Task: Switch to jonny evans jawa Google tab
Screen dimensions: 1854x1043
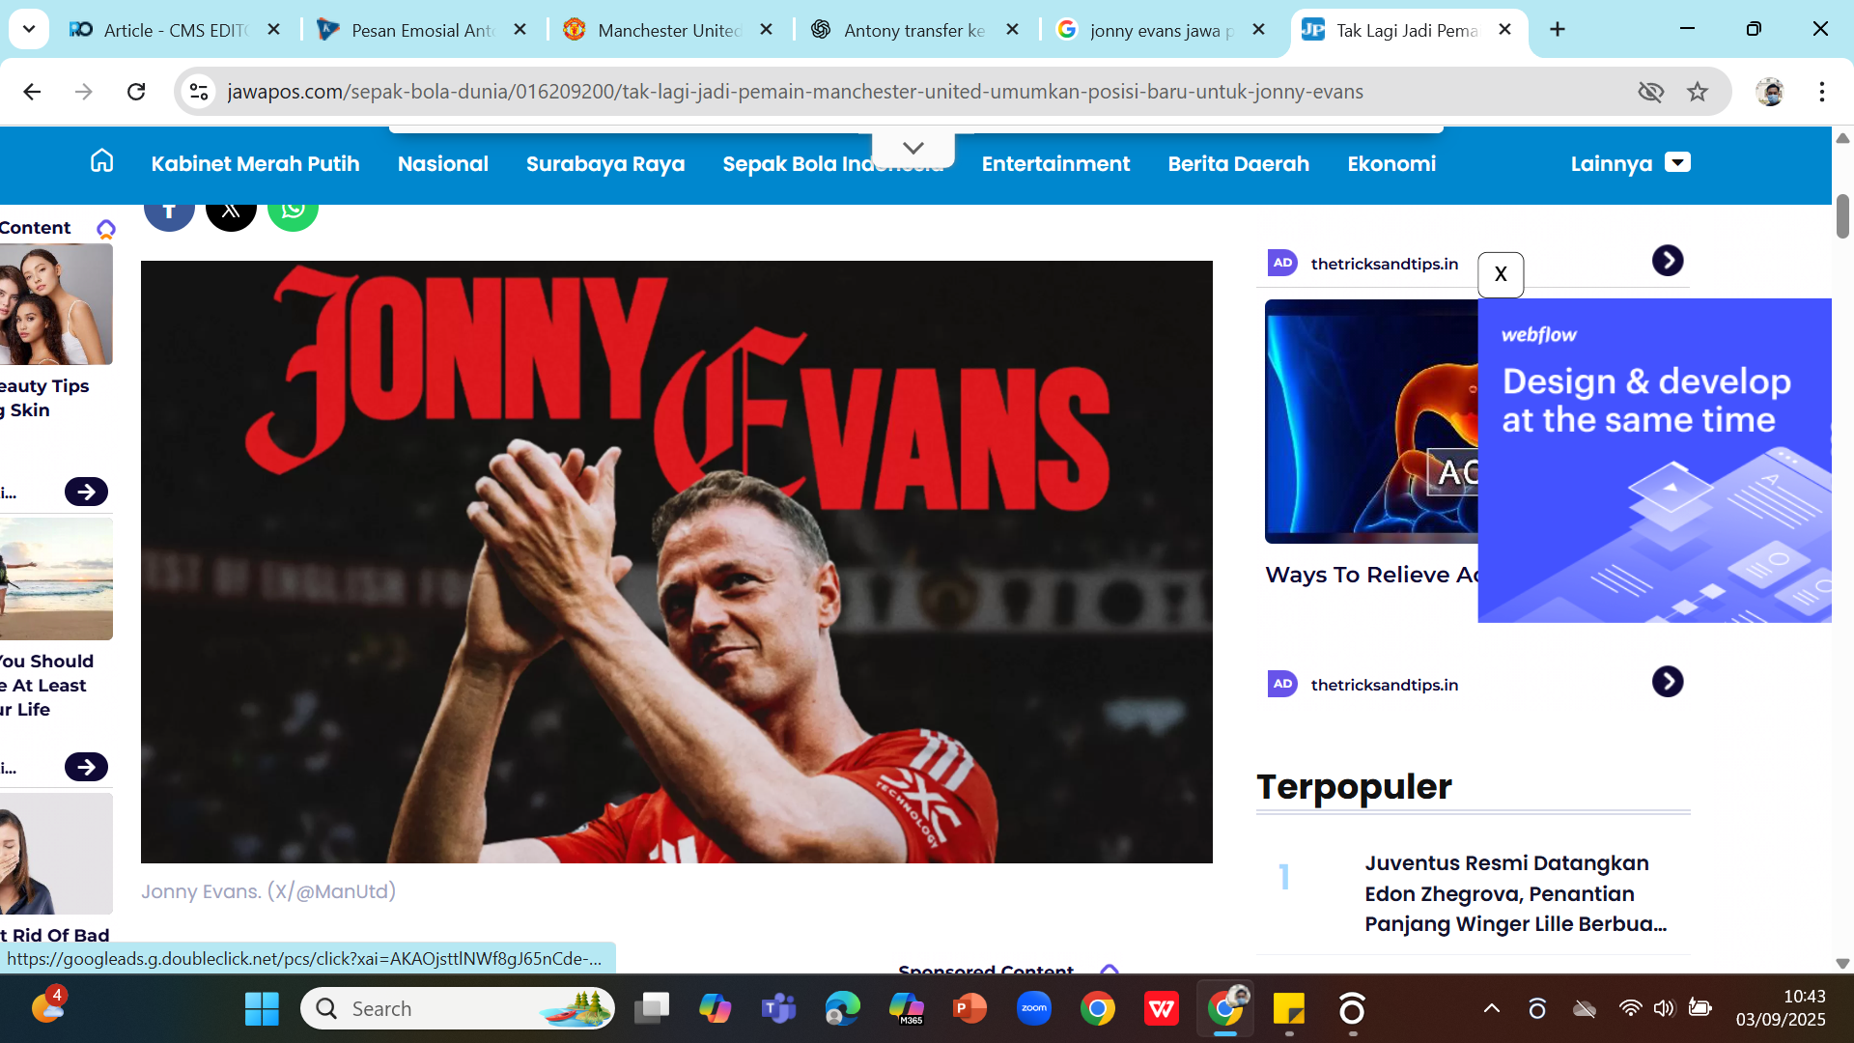Action: pyautogui.click(x=1161, y=30)
